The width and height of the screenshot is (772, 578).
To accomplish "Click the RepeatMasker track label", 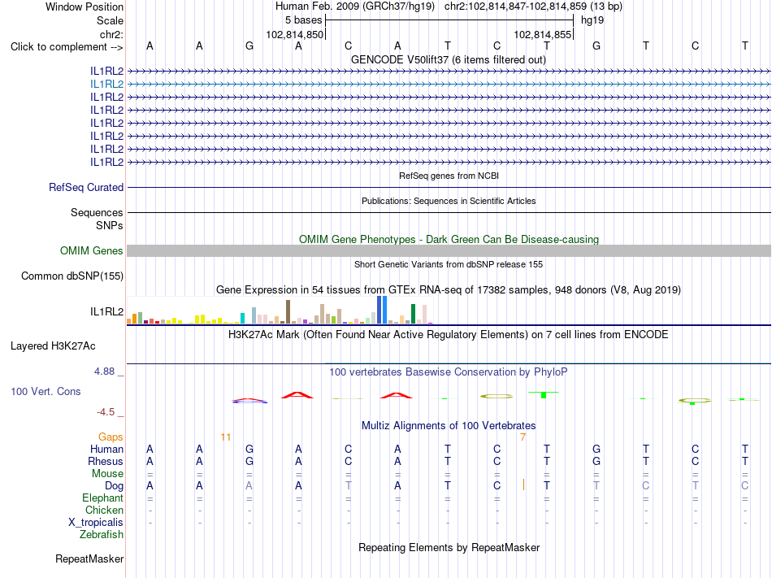I will point(89,558).
